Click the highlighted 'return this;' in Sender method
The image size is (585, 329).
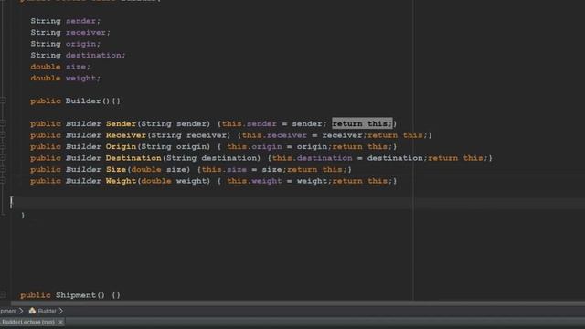tap(362, 123)
